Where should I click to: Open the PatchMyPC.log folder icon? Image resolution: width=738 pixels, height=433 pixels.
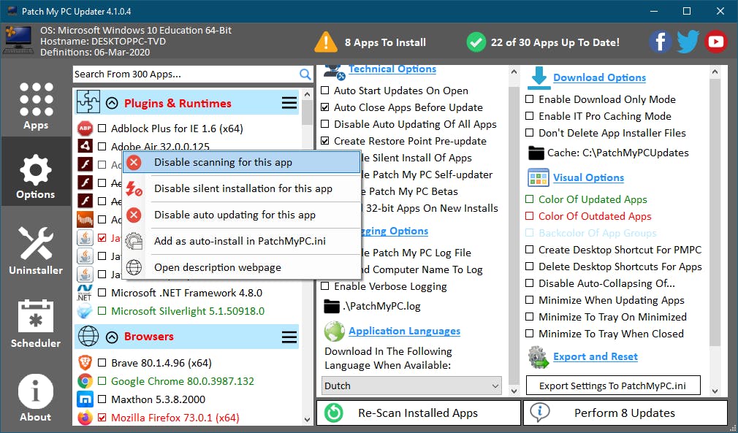pos(332,306)
